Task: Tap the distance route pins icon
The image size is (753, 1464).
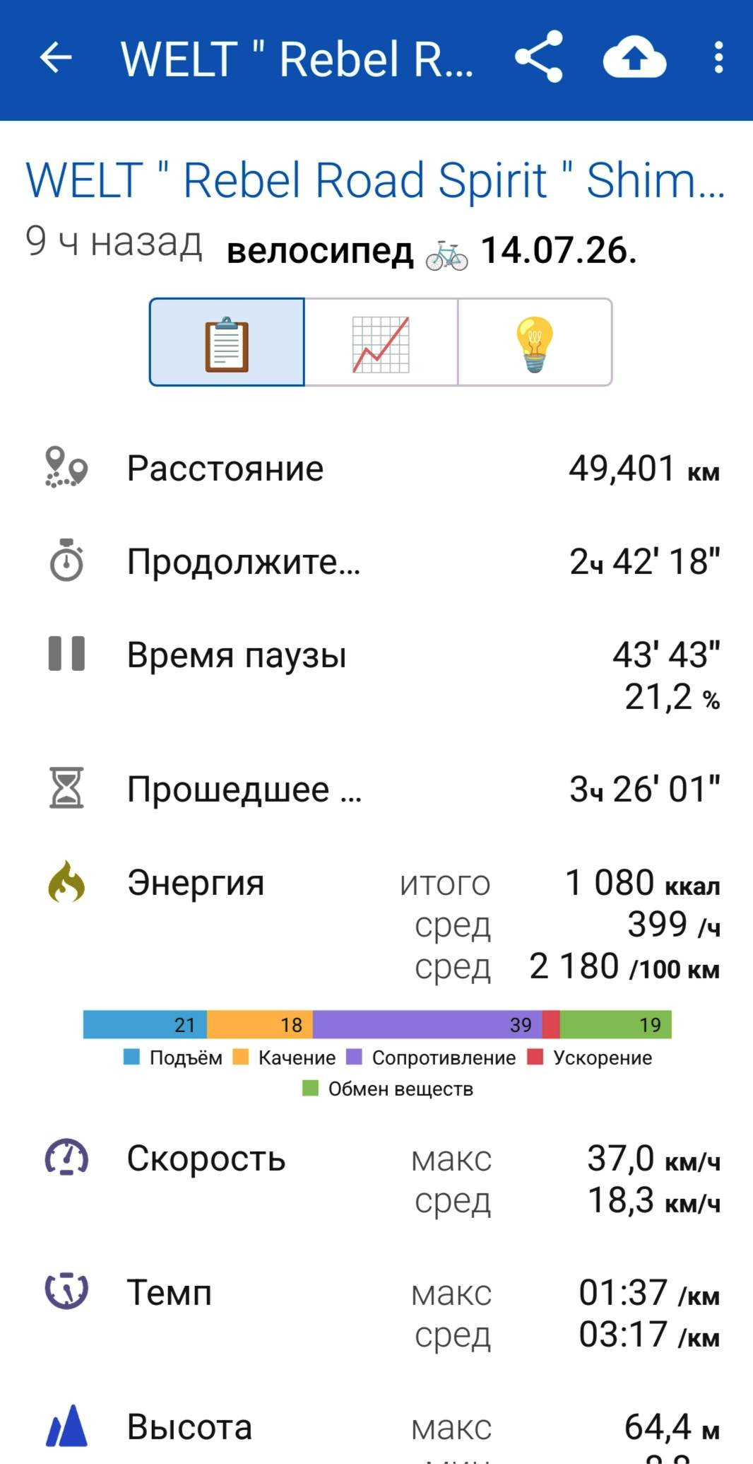Action: coord(66,467)
